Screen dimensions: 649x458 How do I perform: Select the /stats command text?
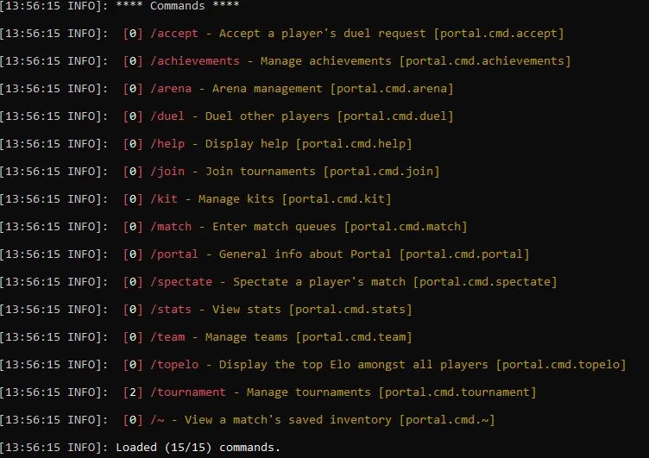(171, 310)
